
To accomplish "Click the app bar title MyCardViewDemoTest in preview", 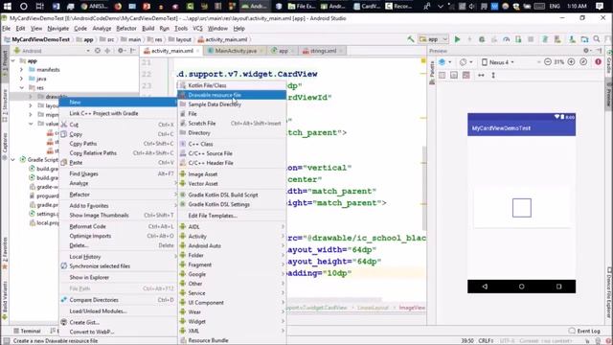I will pyautogui.click(x=501, y=128).
